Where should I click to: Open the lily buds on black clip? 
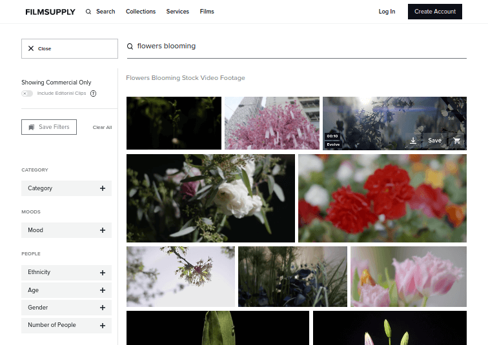point(390,328)
